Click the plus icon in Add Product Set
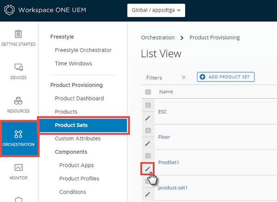This screenshot has height=202, width=277. pos(203,77)
